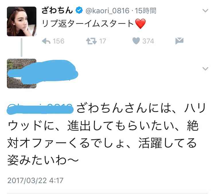
Task: Open the blue verified badge
Action: pos(79,10)
